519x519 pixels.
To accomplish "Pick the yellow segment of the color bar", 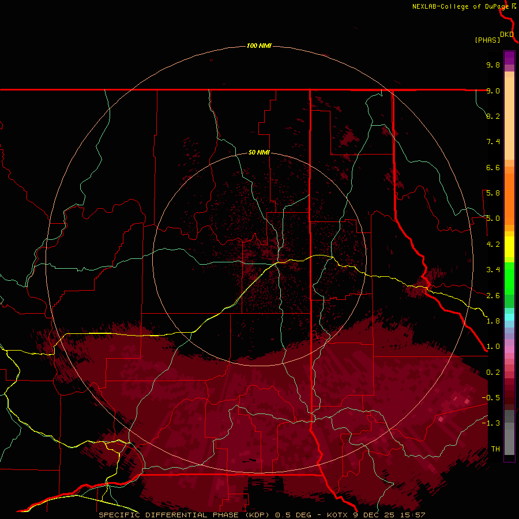I will (x=509, y=247).
